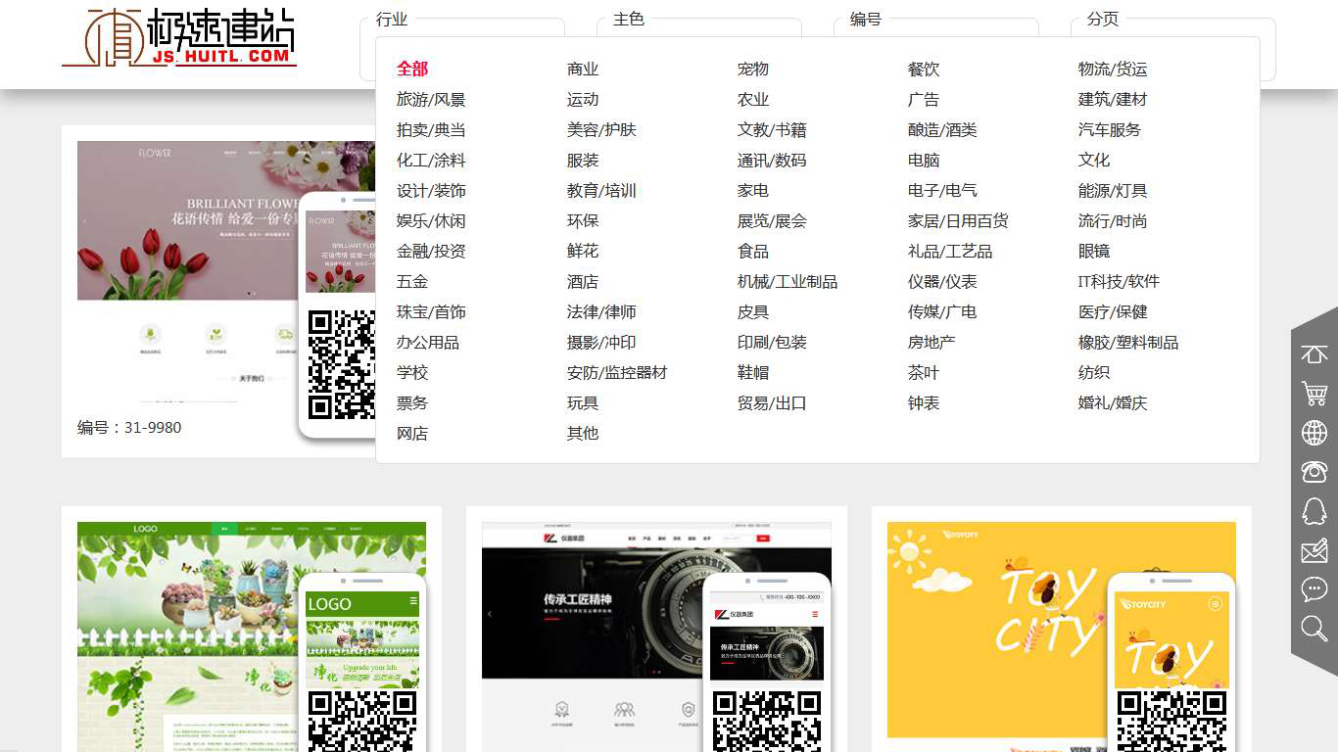This screenshot has width=1338, height=752.
Task: Select 餐饮 category
Action: tap(924, 70)
